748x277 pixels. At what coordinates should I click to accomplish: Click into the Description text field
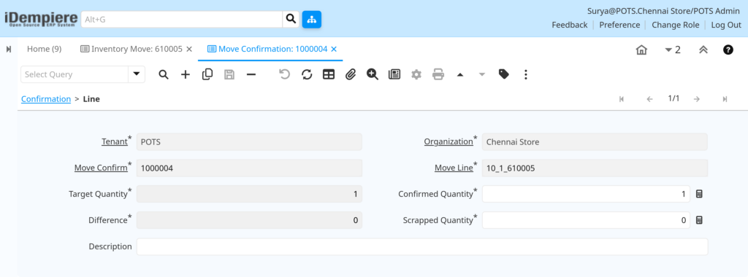click(422, 246)
